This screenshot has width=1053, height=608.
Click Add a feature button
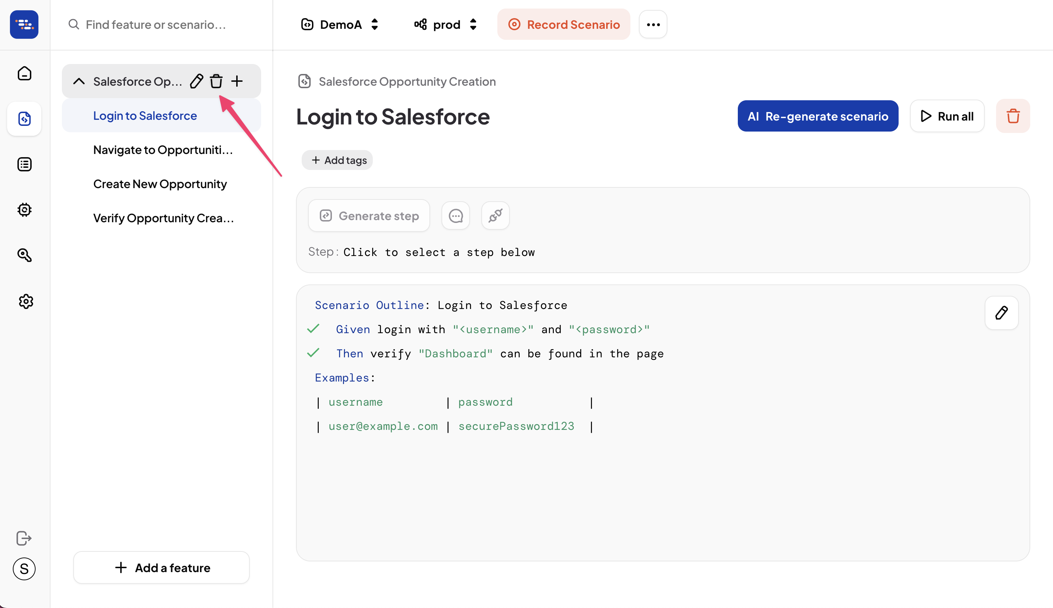[x=162, y=568]
